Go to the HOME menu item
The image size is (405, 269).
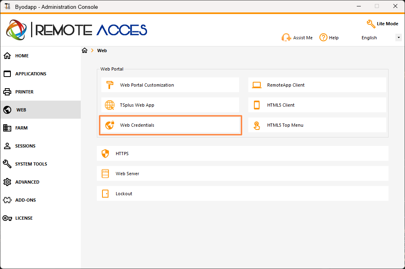click(41, 56)
